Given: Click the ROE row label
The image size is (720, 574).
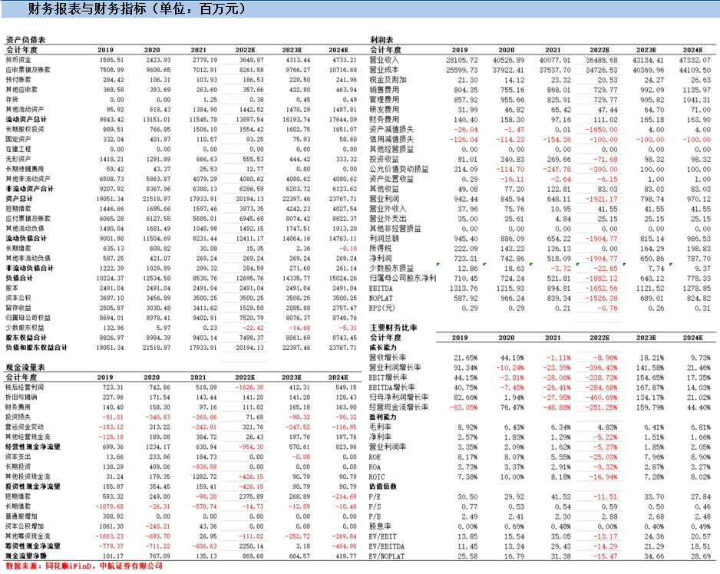Looking at the screenshot, I should pyautogui.click(x=375, y=457).
